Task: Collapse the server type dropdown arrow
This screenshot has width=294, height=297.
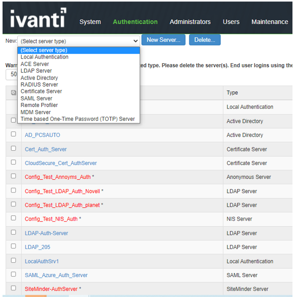Action: (136, 41)
